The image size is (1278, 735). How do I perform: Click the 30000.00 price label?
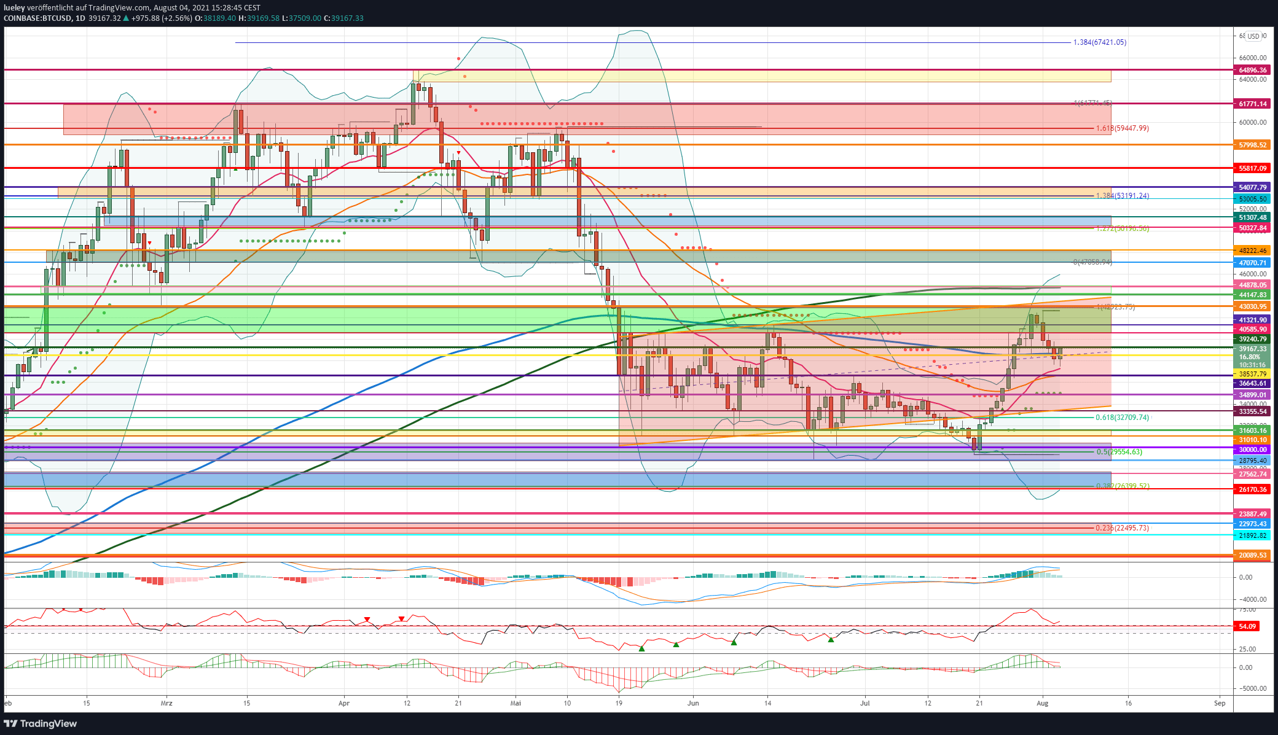point(1252,449)
